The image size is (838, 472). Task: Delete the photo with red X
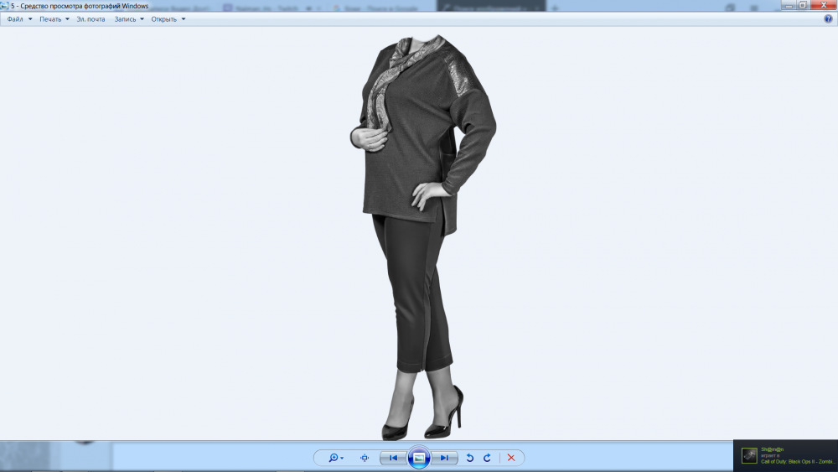click(511, 458)
